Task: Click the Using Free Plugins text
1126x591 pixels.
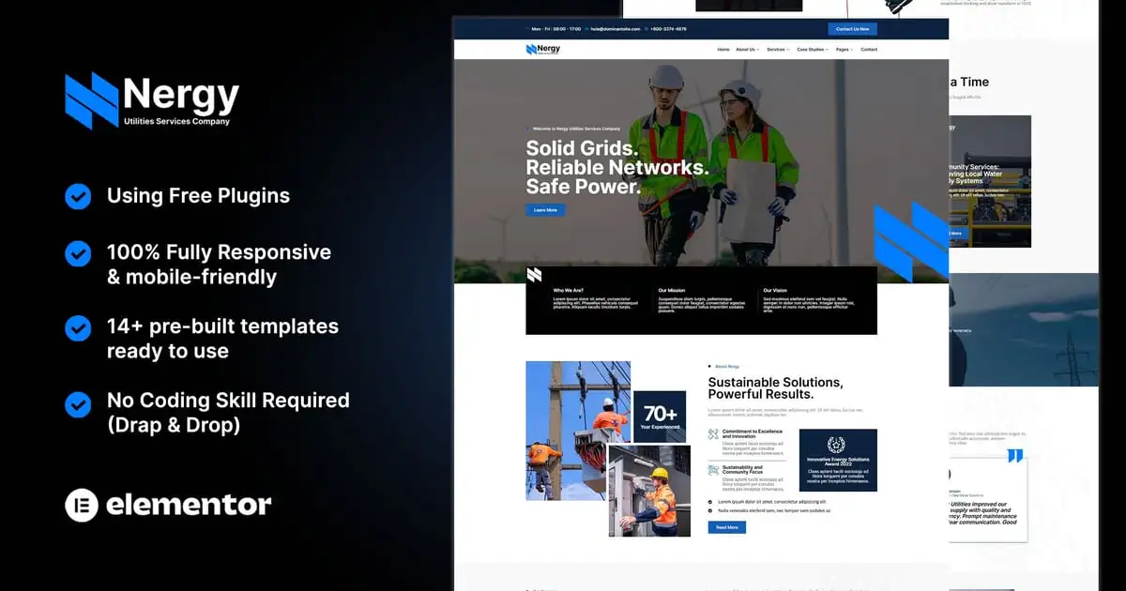Action: coord(198,196)
